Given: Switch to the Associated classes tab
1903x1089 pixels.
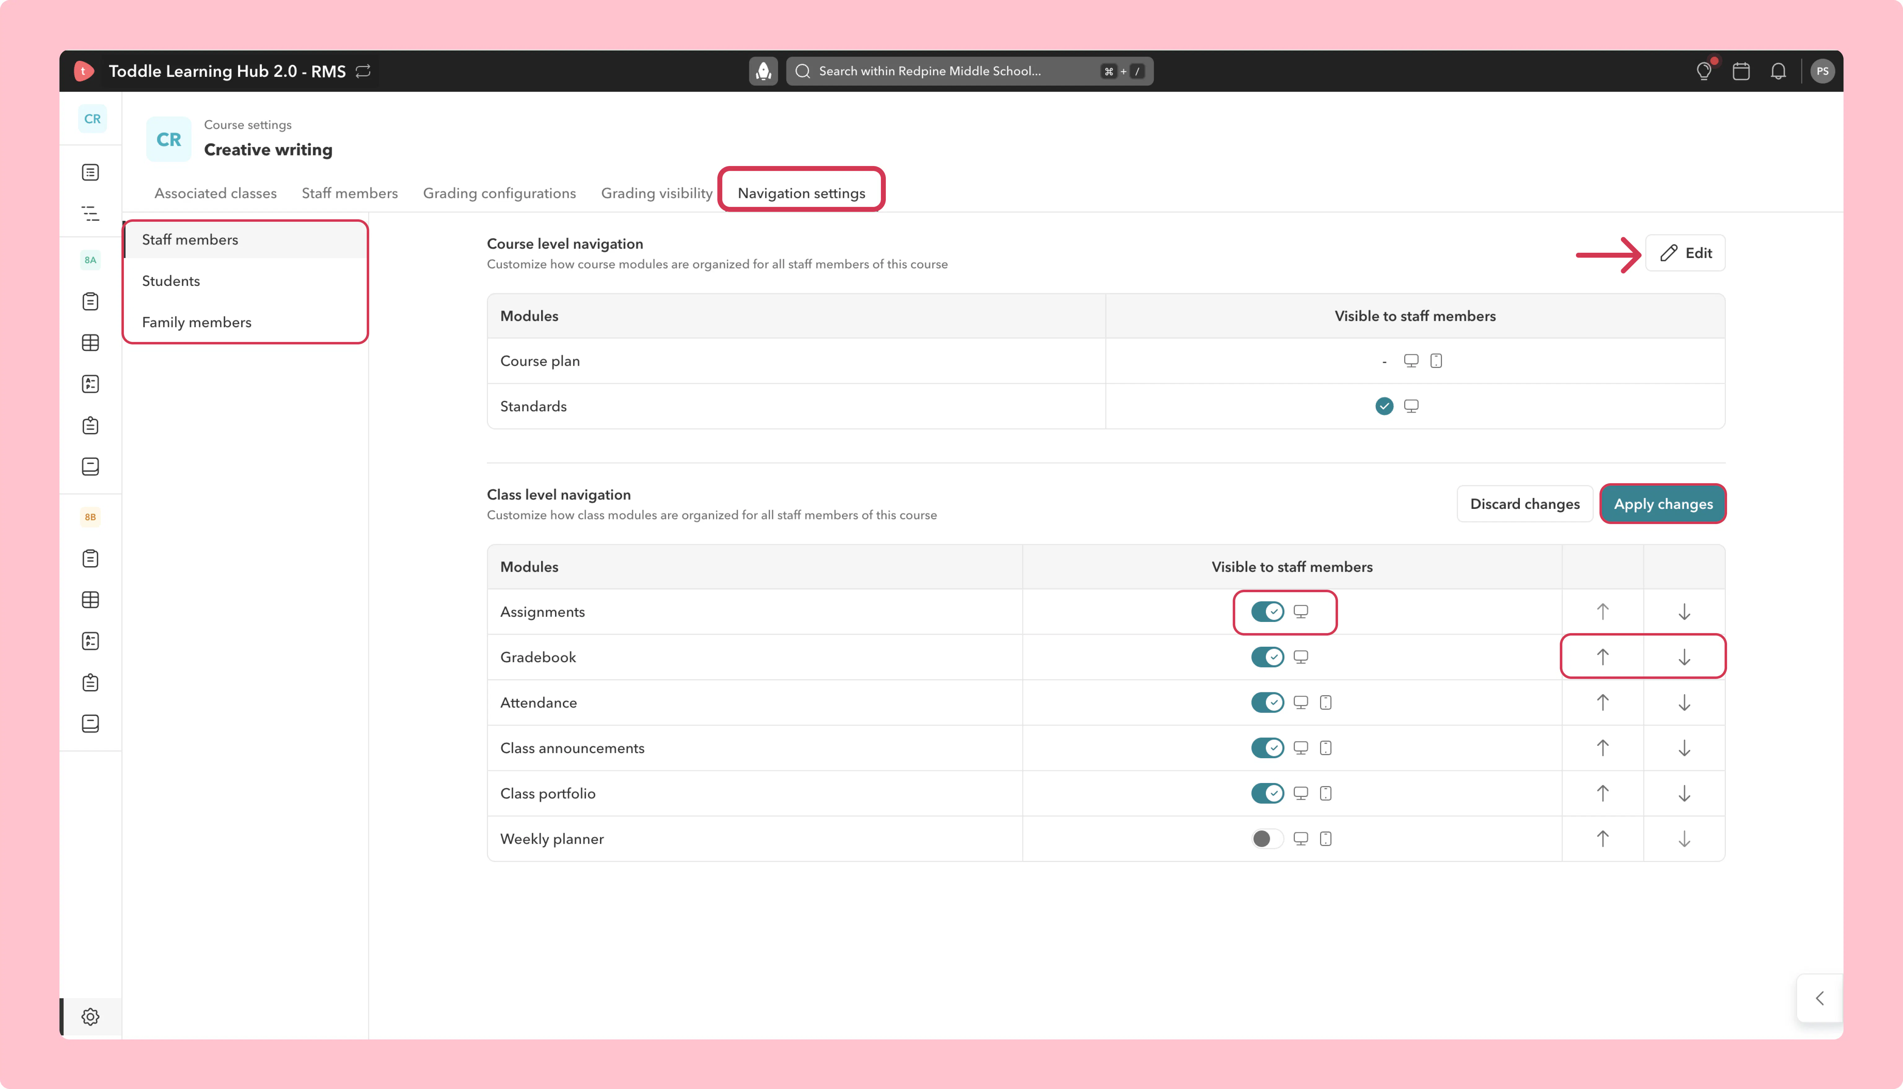Looking at the screenshot, I should tap(215, 194).
